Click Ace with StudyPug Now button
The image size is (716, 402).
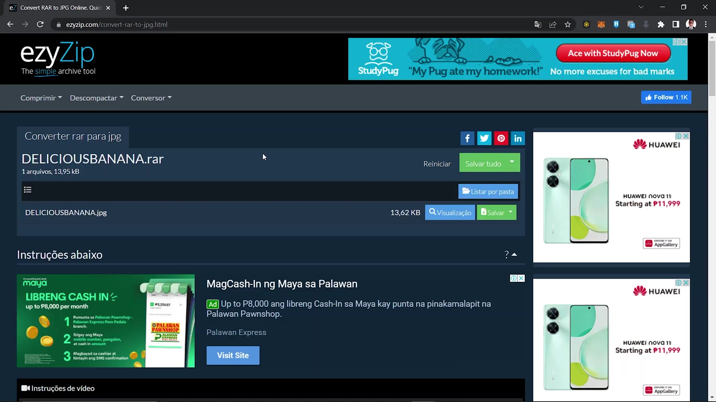pyautogui.click(x=613, y=53)
